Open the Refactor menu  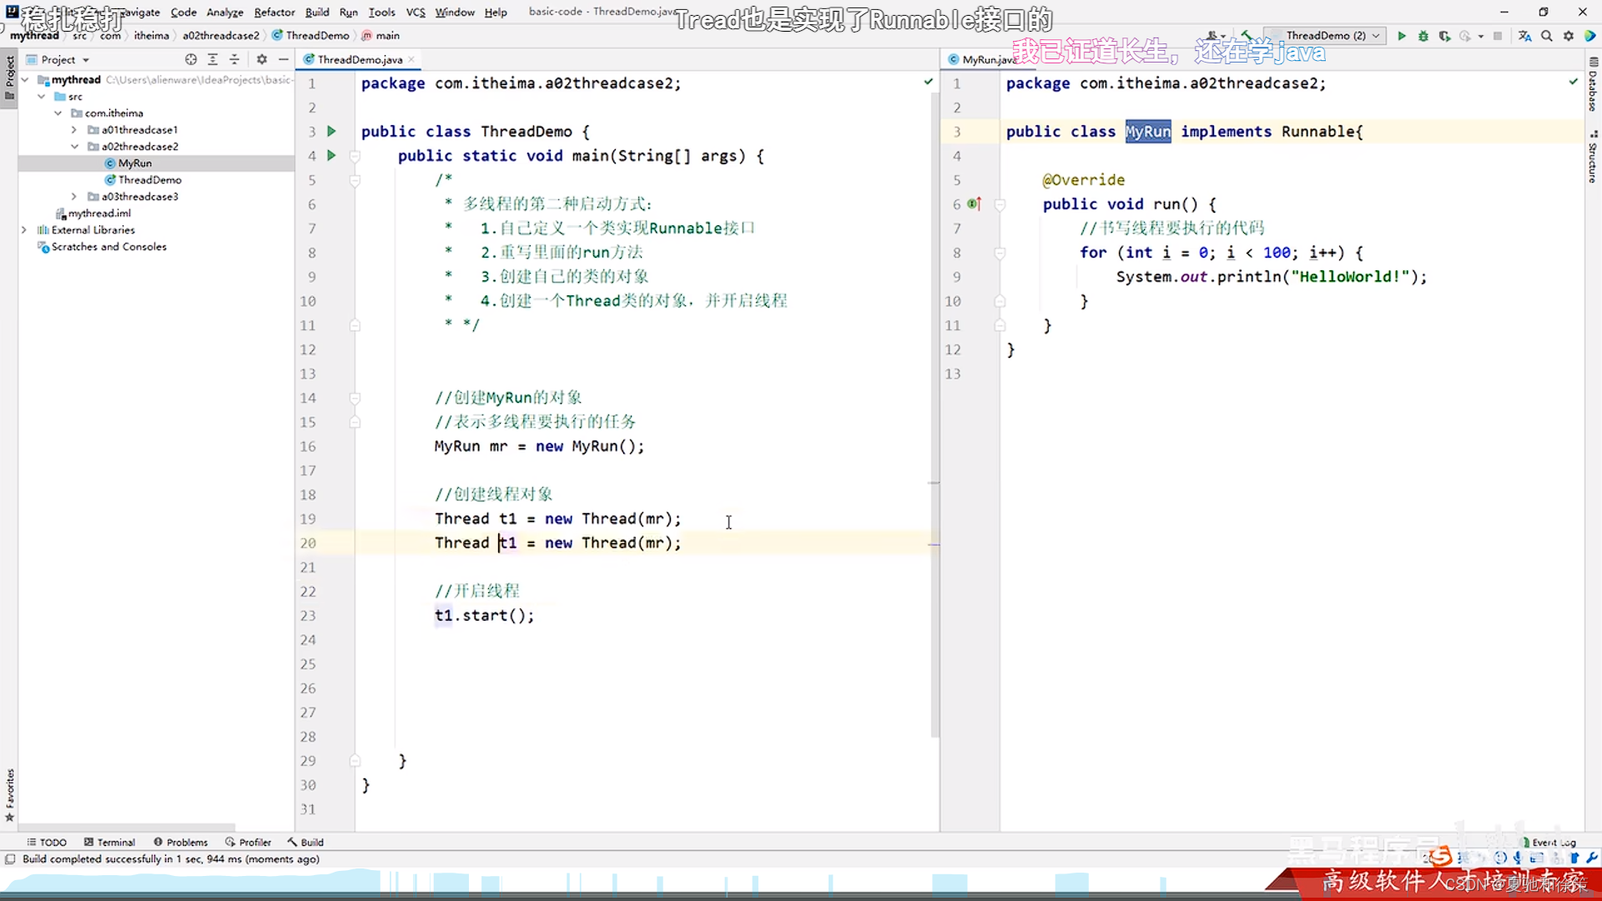pos(274,12)
